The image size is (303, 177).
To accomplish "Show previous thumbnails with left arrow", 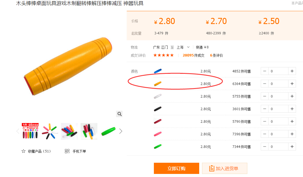I will pos(18,131).
